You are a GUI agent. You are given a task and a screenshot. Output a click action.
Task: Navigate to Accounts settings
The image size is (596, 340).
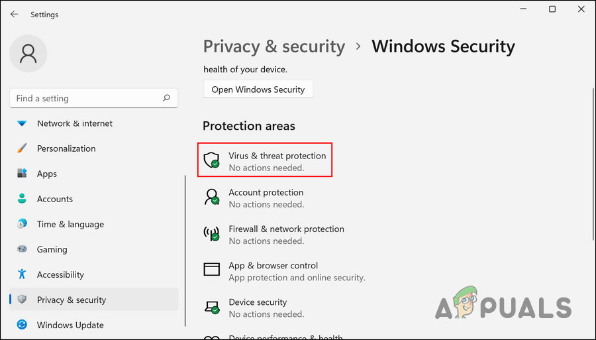click(54, 199)
